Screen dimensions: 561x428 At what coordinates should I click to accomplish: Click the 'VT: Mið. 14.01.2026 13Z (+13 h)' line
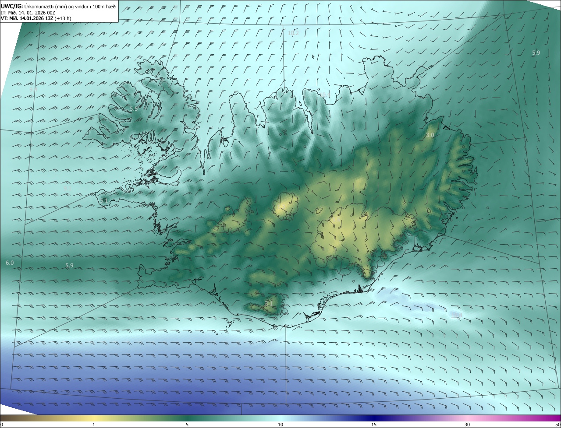[x=36, y=18]
